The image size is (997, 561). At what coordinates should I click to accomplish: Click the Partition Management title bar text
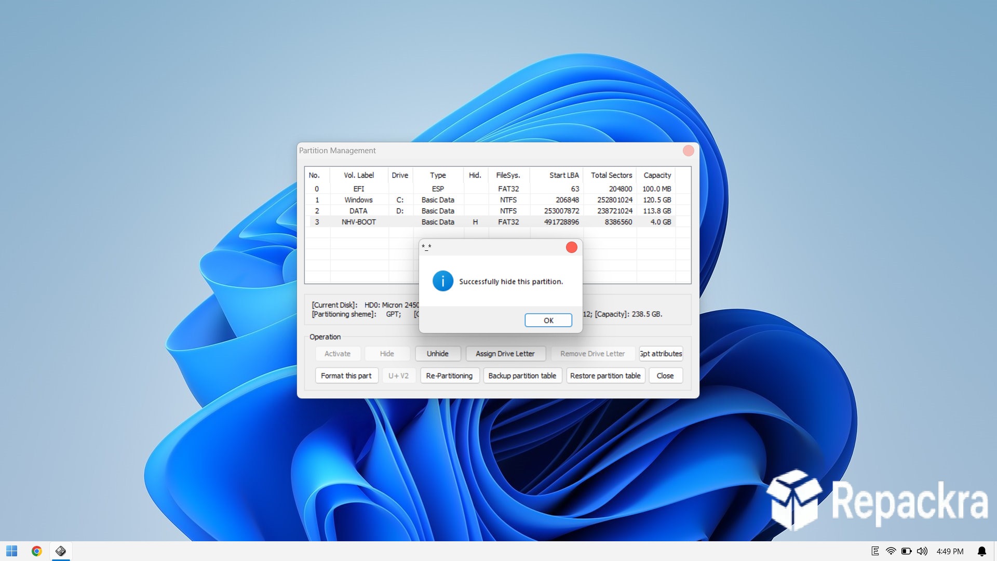pyautogui.click(x=337, y=151)
